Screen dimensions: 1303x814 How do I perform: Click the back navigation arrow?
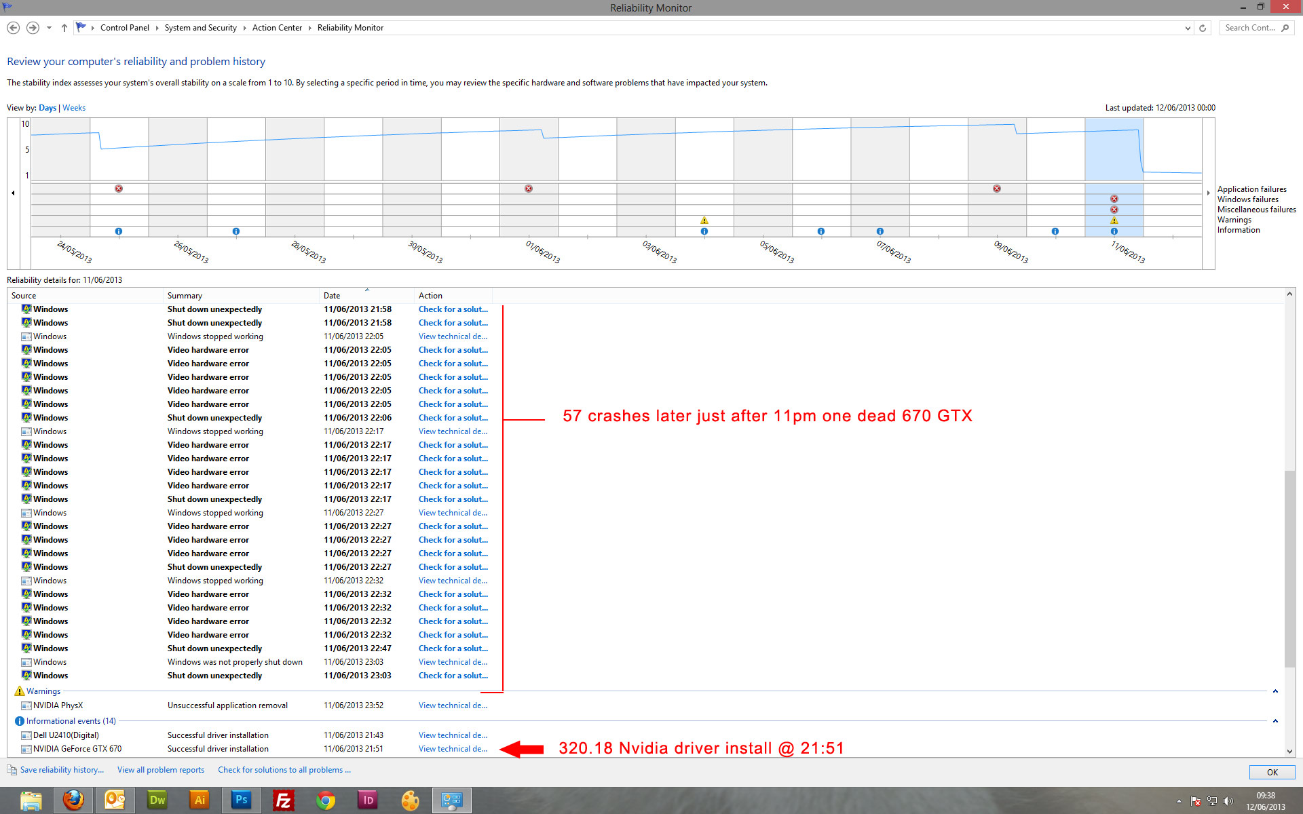click(13, 28)
